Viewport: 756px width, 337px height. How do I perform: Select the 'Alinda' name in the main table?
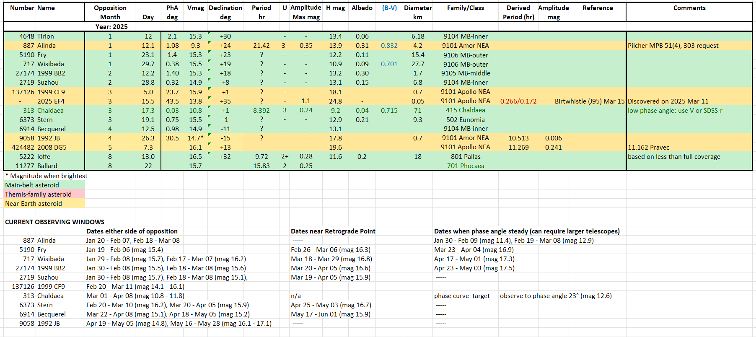[47, 46]
